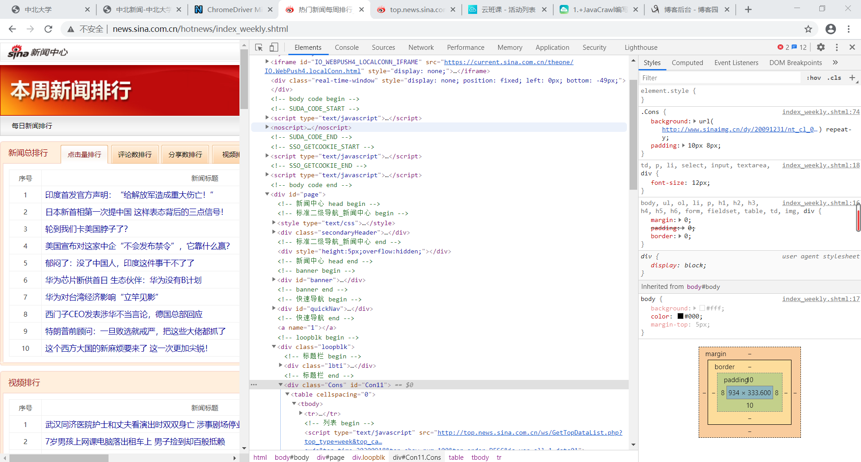This screenshot has height=462, width=861.
Task: Click the browser forward arrow
Action: pyautogui.click(x=30, y=29)
